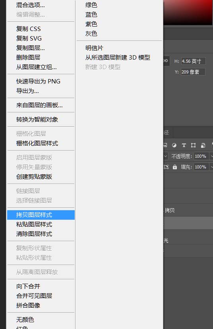Filter for smart object layers icon

click(x=203, y=145)
